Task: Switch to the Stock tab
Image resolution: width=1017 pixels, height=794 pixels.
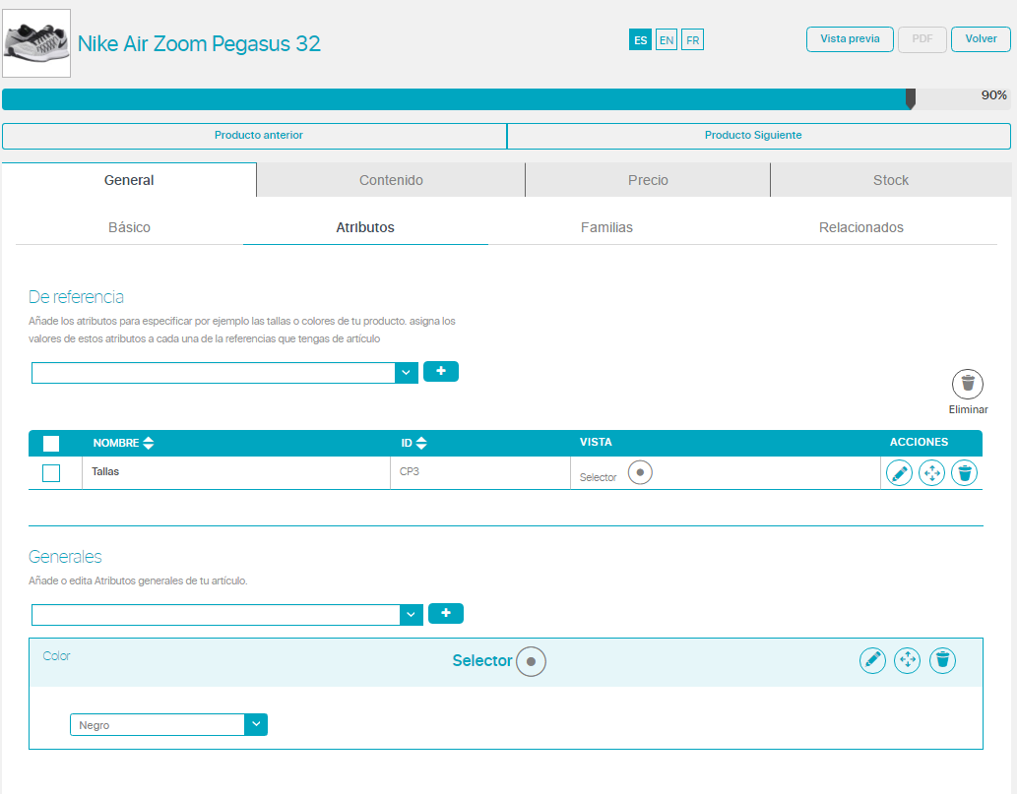Action: (x=891, y=180)
